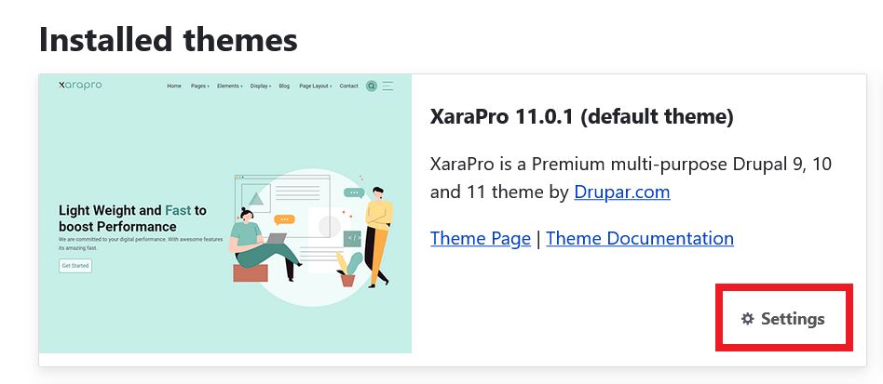Click Blog in the preview navigation
This screenshot has width=883, height=384.
point(284,86)
